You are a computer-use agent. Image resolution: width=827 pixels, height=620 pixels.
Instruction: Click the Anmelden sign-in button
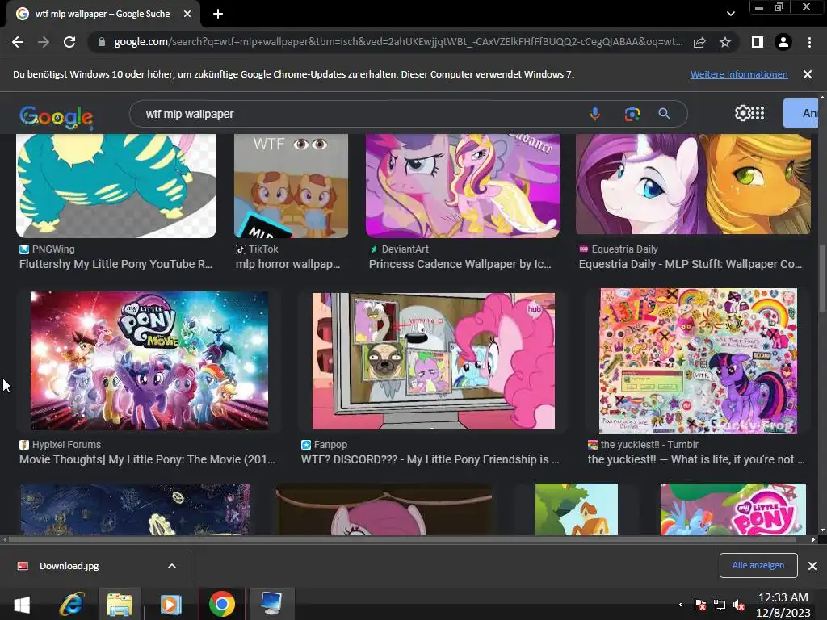click(800, 113)
